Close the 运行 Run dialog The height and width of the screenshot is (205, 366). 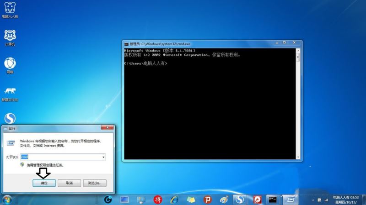click(x=107, y=128)
